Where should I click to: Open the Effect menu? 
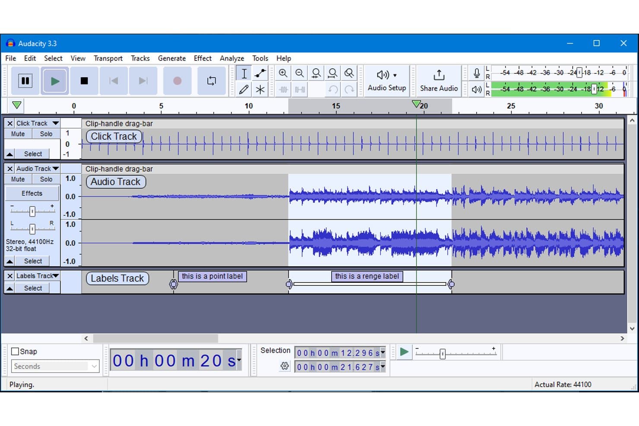pyautogui.click(x=202, y=58)
